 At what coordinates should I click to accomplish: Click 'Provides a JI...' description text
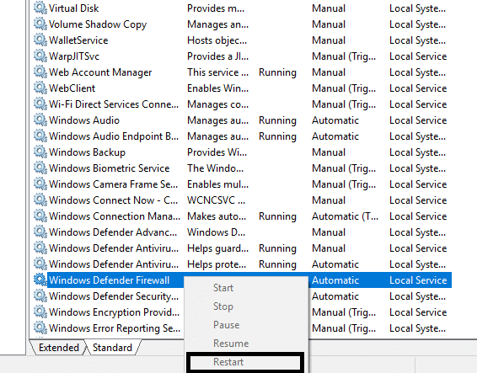click(217, 56)
